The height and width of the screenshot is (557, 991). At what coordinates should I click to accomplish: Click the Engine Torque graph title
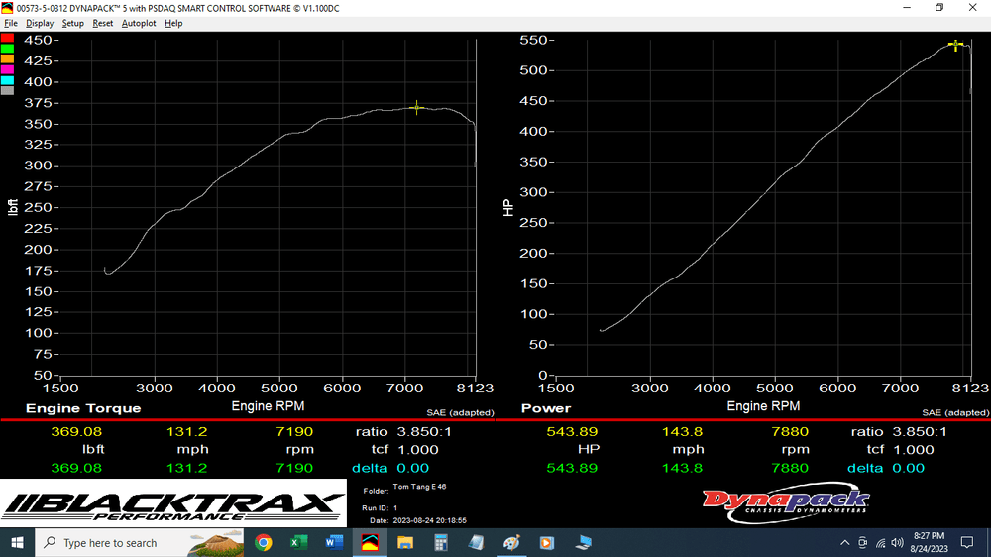click(x=83, y=408)
